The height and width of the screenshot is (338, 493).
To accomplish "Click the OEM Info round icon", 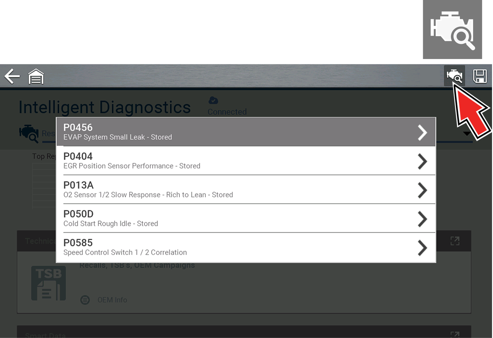I will 85,300.
